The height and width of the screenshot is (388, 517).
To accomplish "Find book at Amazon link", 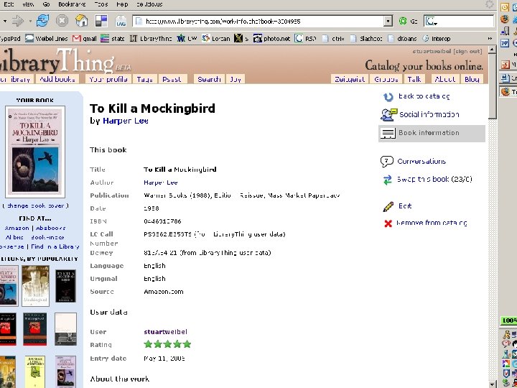I will 17,228.
